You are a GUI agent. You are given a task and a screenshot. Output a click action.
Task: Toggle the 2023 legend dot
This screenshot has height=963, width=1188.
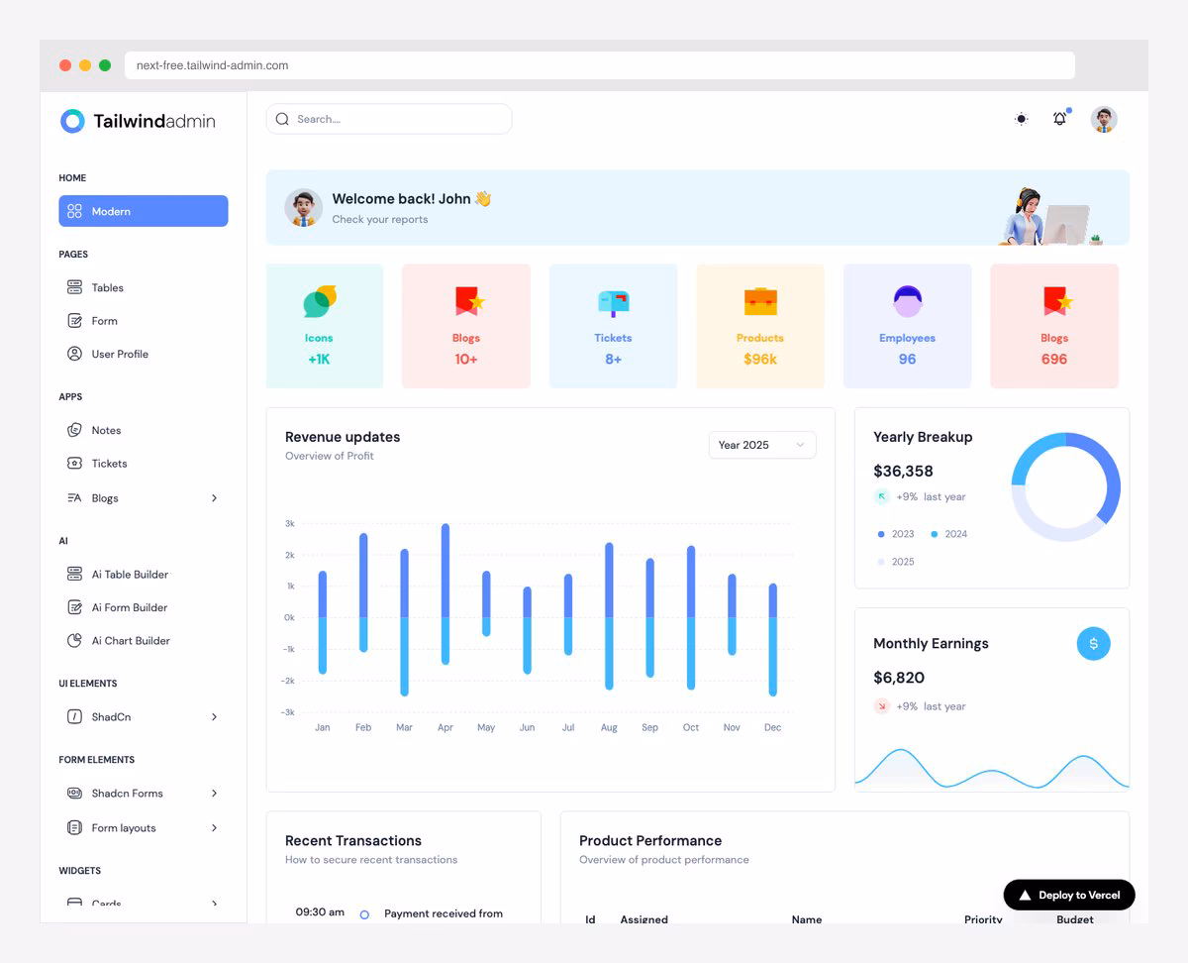881,534
